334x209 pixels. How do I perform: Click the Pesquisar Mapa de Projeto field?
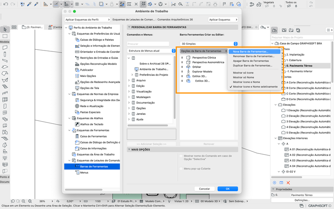tap(302, 37)
